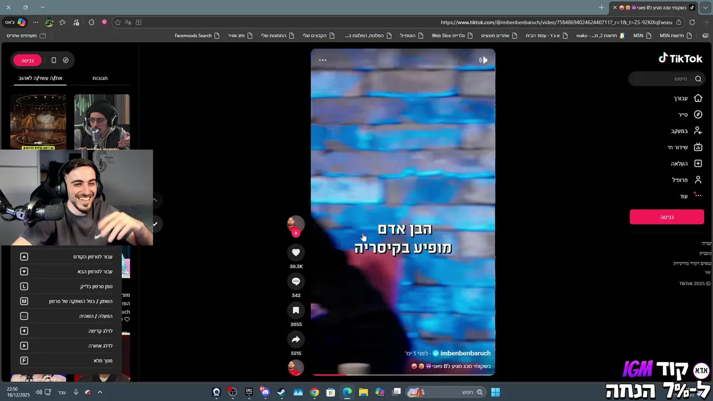Open the man with headphones recommended thumbnail

[x=102, y=122]
